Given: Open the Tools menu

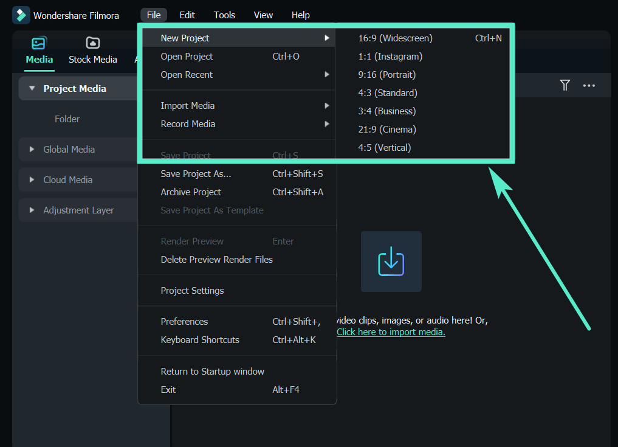Looking at the screenshot, I should (224, 15).
